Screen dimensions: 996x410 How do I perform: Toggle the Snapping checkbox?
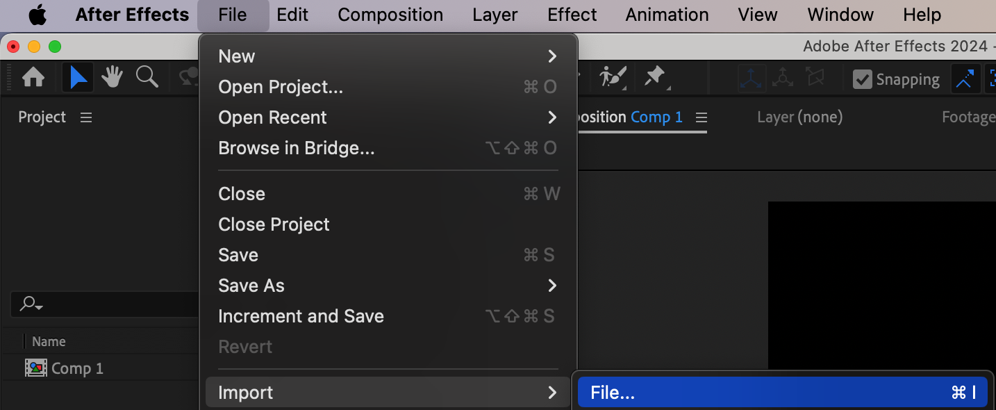tap(862, 79)
